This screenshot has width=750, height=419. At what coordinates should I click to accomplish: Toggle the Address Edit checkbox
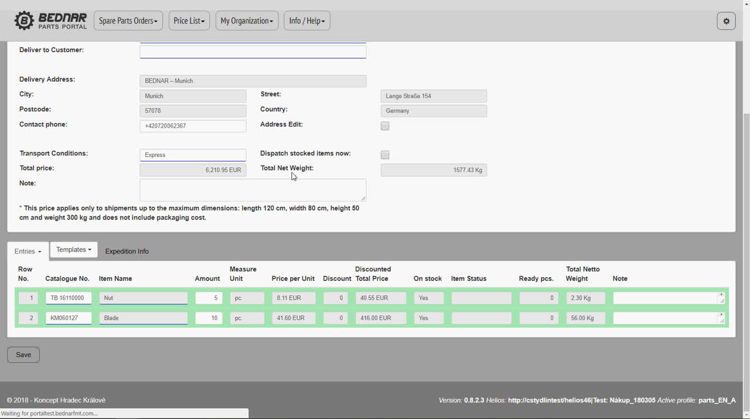tap(385, 126)
